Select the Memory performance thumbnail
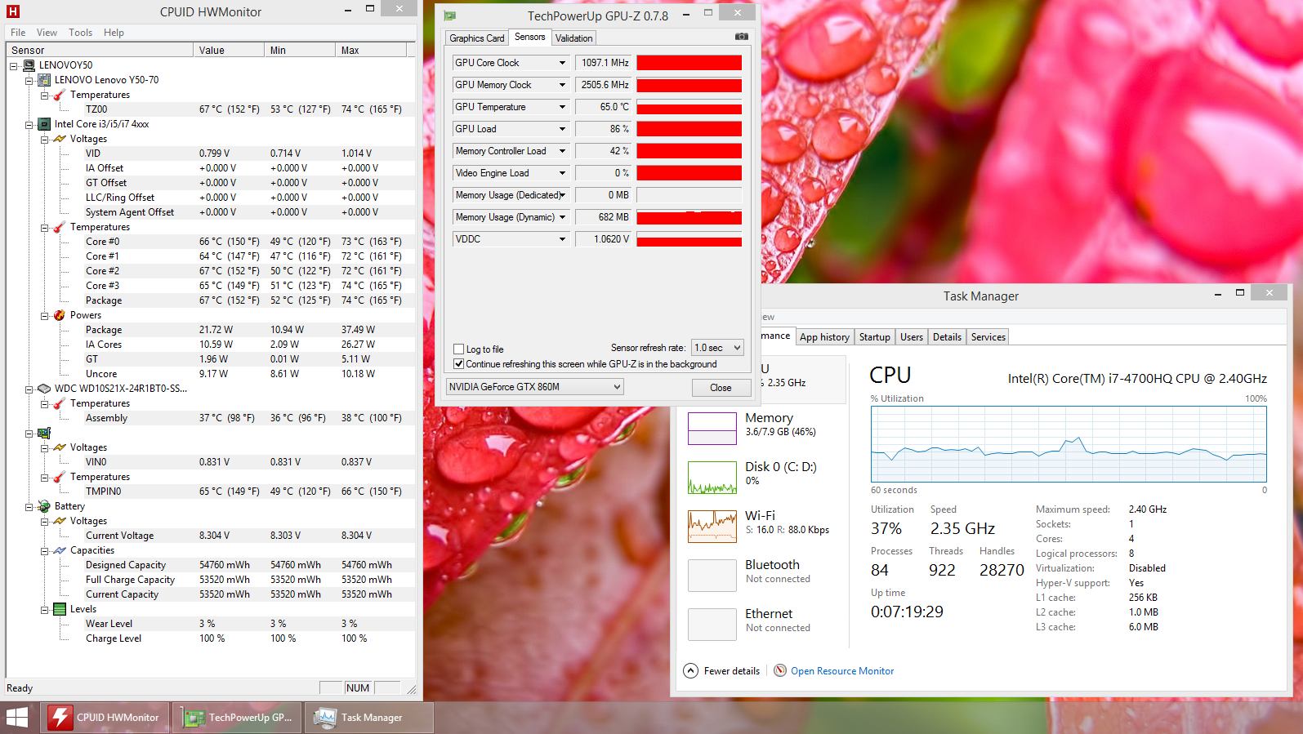 point(712,428)
